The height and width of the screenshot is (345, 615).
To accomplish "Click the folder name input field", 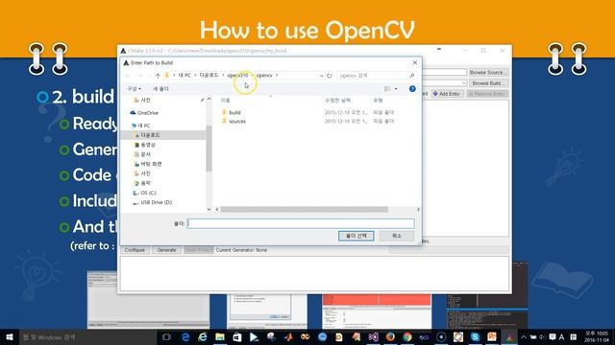I will [301, 223].
